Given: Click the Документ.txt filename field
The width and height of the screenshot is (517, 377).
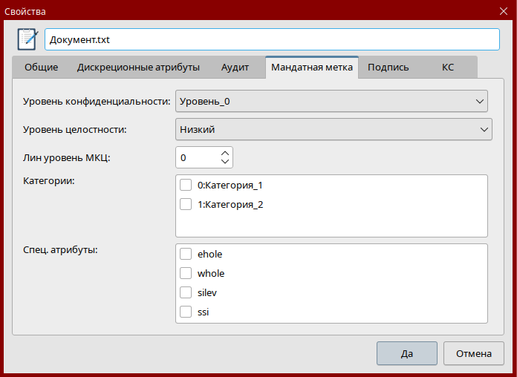Looking at the screenshot, I should (272, 39).
